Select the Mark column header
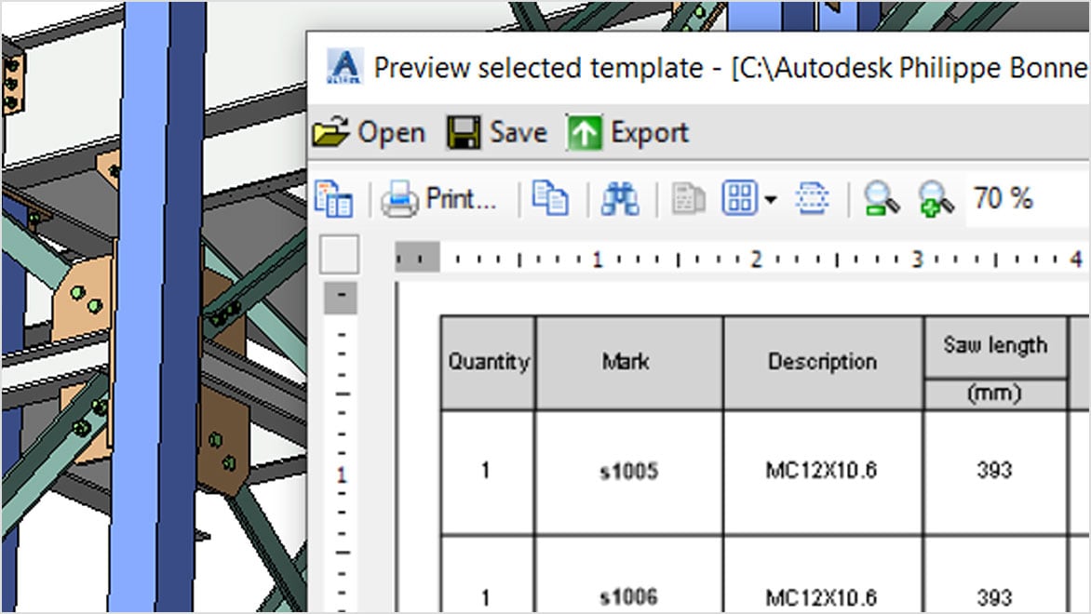1091x614 pixels. click(625, 362)
